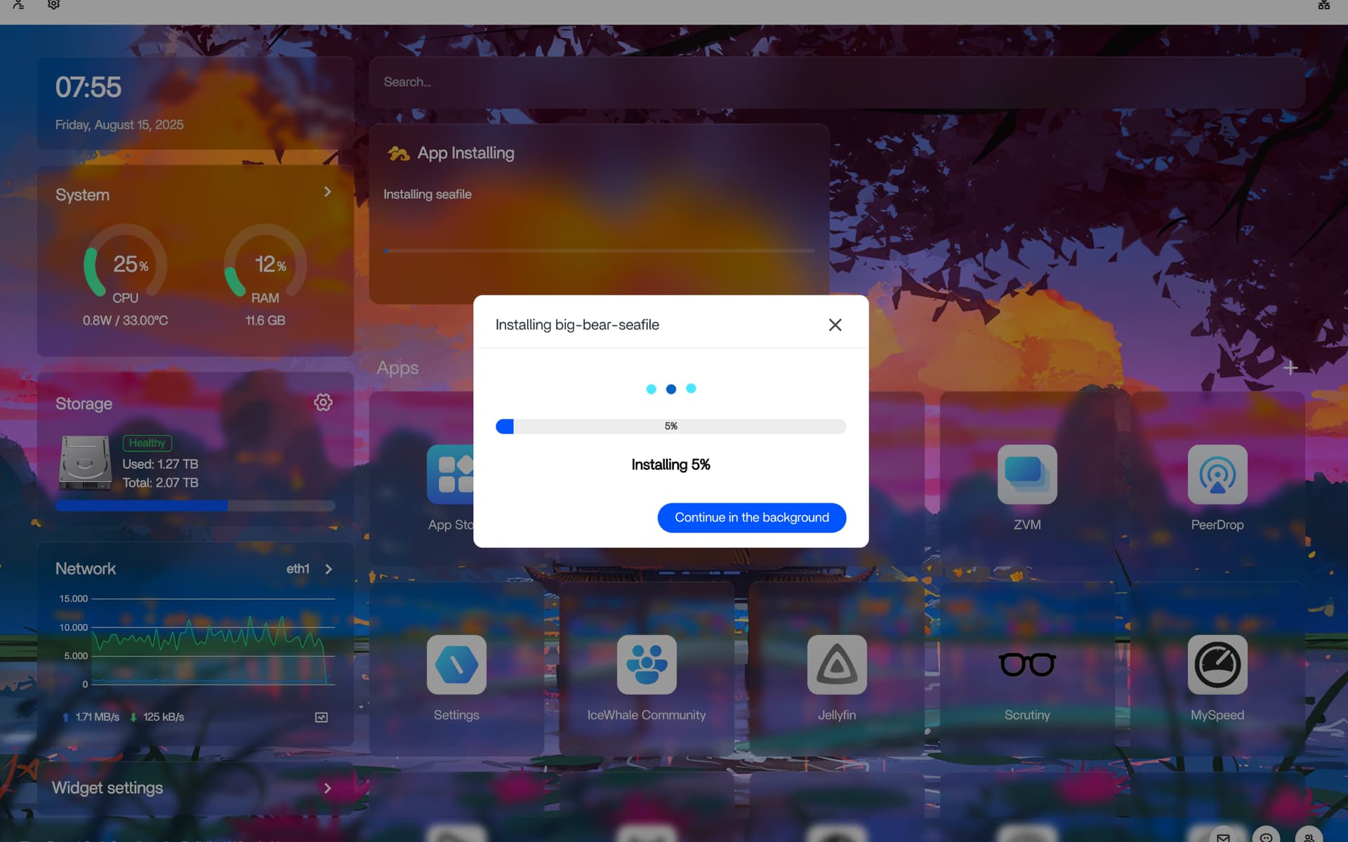This screenshot has height=842, width=1348.
Task: Launch the PeerDrop app
Action: point(1217,474)
